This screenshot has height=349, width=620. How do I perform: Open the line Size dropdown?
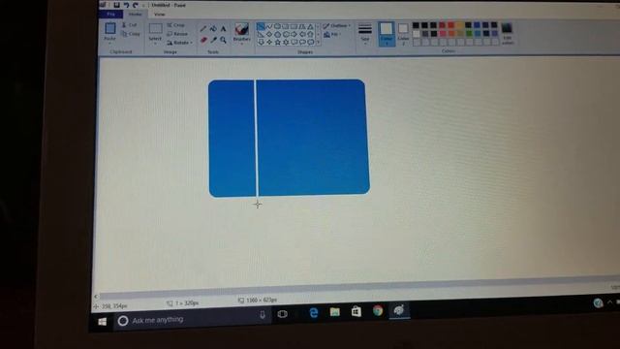tap(365, 34)
